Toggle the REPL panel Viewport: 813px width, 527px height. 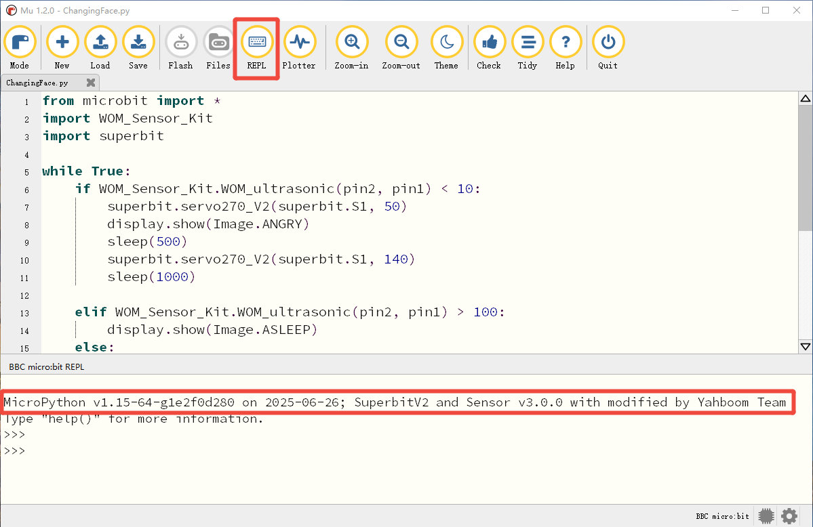point(257,48)
